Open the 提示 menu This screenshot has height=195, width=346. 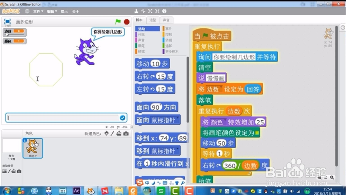(64, 11)
